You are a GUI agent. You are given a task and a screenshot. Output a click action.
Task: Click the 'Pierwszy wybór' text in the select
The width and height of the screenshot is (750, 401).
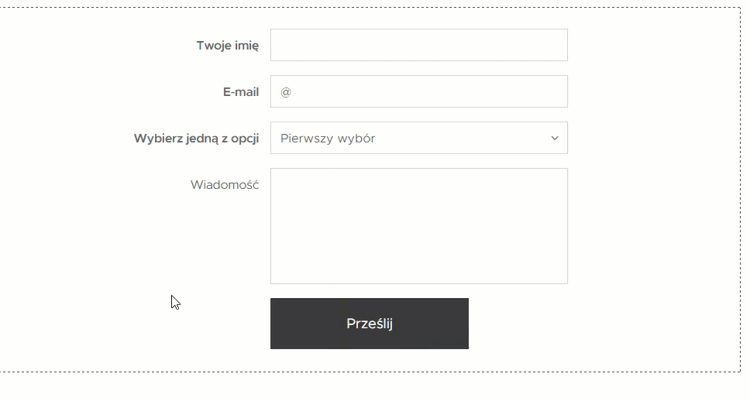tap(328, 139)
